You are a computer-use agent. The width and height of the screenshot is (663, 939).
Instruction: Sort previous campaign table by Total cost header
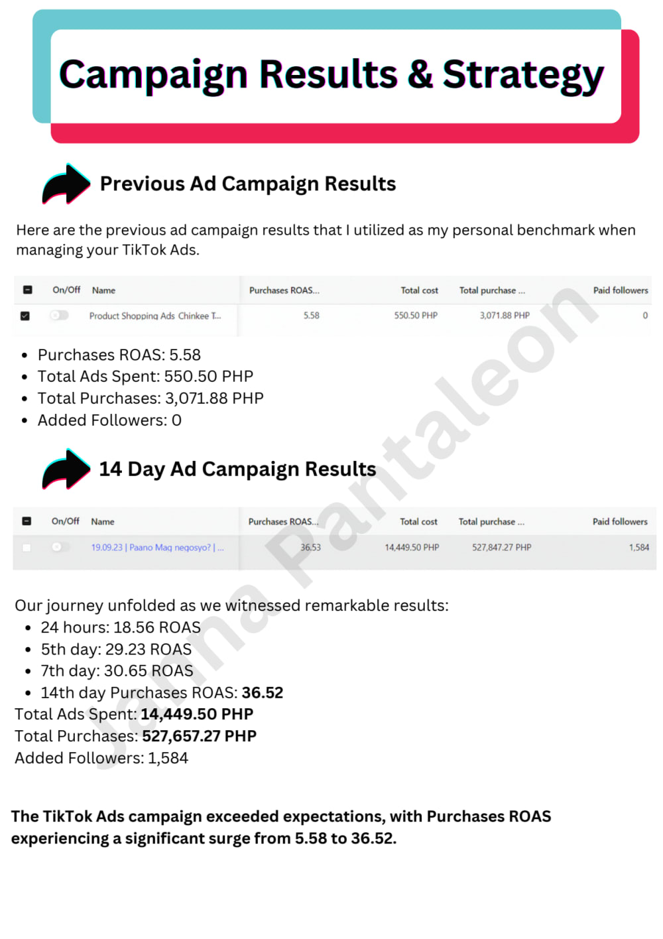pyautogui.click(x=419, y=290)
